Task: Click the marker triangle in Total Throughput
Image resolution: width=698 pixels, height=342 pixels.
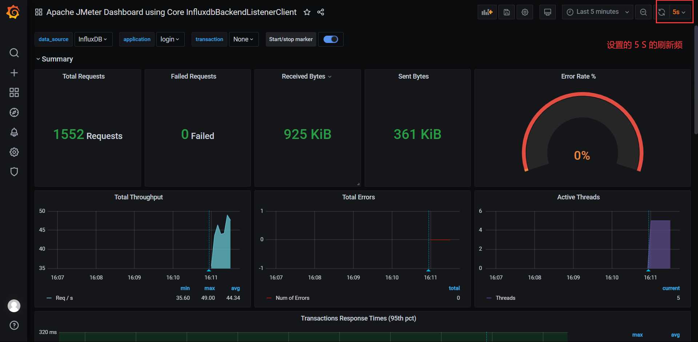Action: (209, 270)
